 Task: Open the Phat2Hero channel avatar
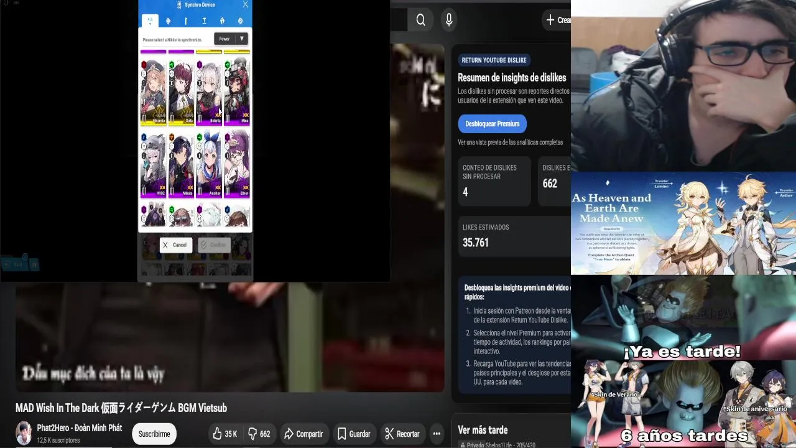(x=24, y=434)
